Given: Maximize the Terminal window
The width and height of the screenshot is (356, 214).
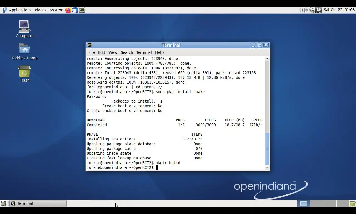Looking at the screenshot, I should click(x=259, y=45).
